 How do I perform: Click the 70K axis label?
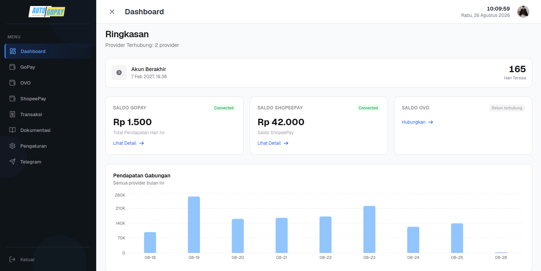coord(121,238)
